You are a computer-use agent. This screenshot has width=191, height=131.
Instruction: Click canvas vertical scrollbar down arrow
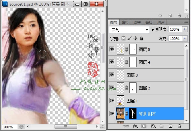click(x=102, y=121)
